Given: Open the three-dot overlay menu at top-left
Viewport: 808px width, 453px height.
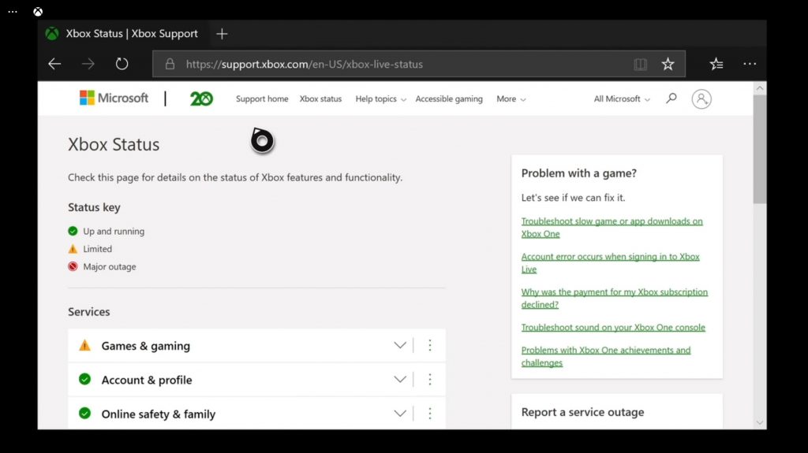Looking at the screenshot, I should [x=13, y=12].
